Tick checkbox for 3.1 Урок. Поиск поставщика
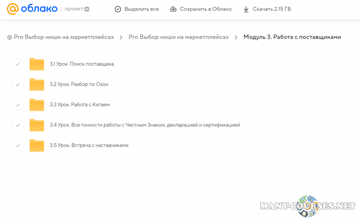Image resolution: width=360 pixels, height=221 pixels. [x=18, y=64]
